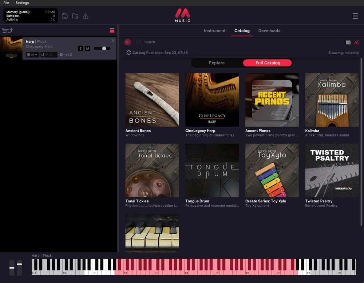This screenshot has height=283, width=364.
Task: Switch to the Downloads tab
Action: [269, 31]
